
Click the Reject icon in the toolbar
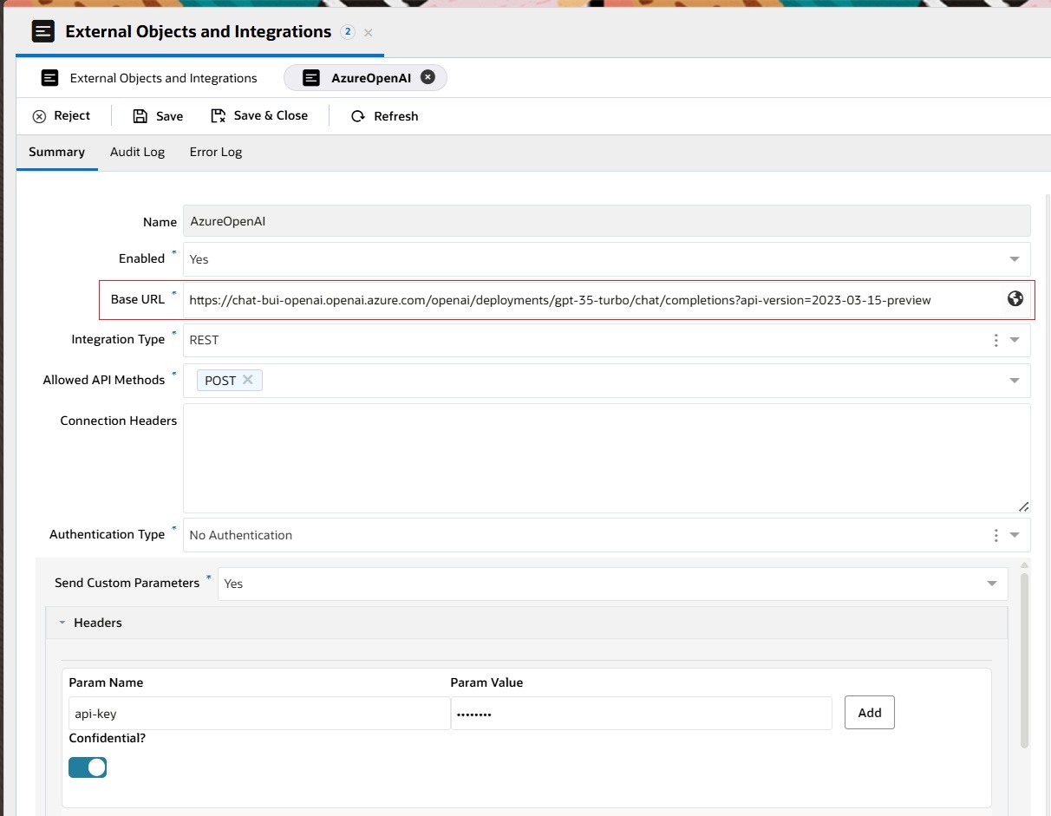41,115
